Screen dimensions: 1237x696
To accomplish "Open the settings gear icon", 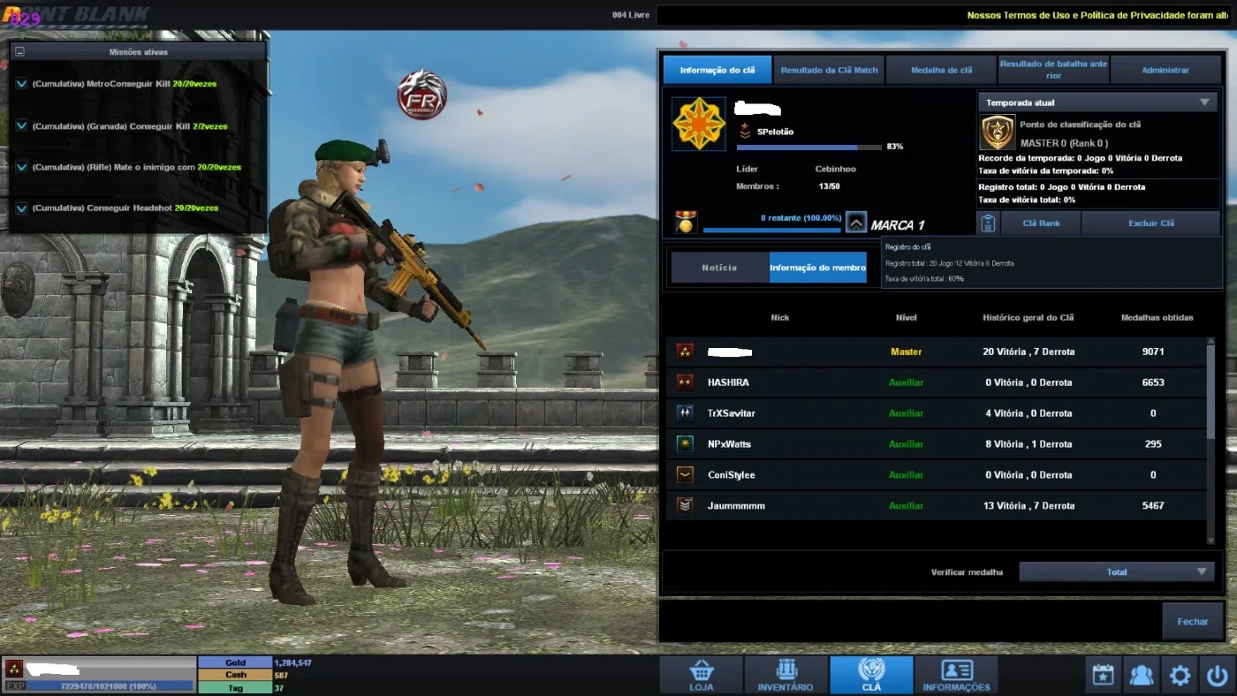I will coord(1180,676).
